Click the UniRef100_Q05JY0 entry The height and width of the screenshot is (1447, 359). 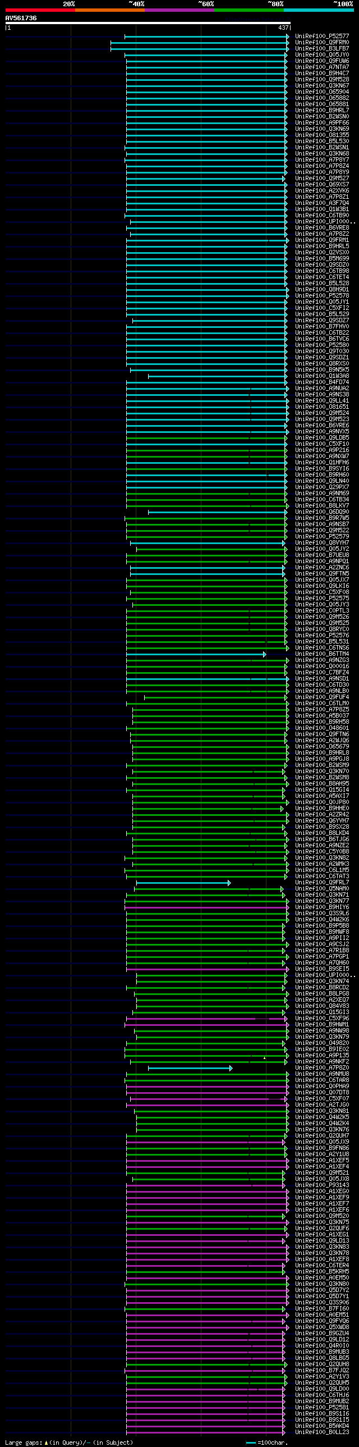pyautogui.click(x=322, y=54)
